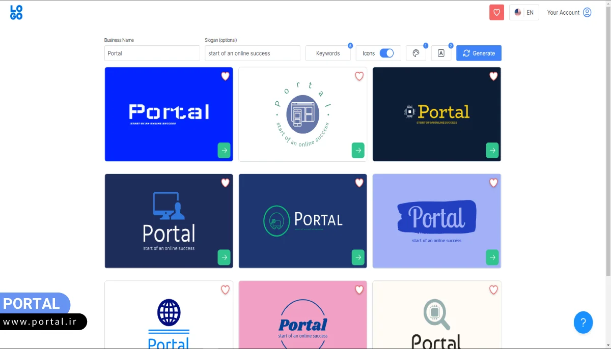
Task: Click the Business Name input field
Action: click(x=152, y=53)
